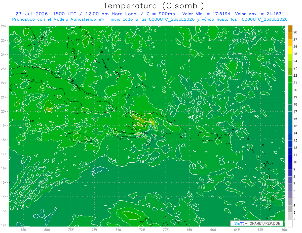Click the "60W" longitude label
Screen dimensions: 302x233
point(284,229)
